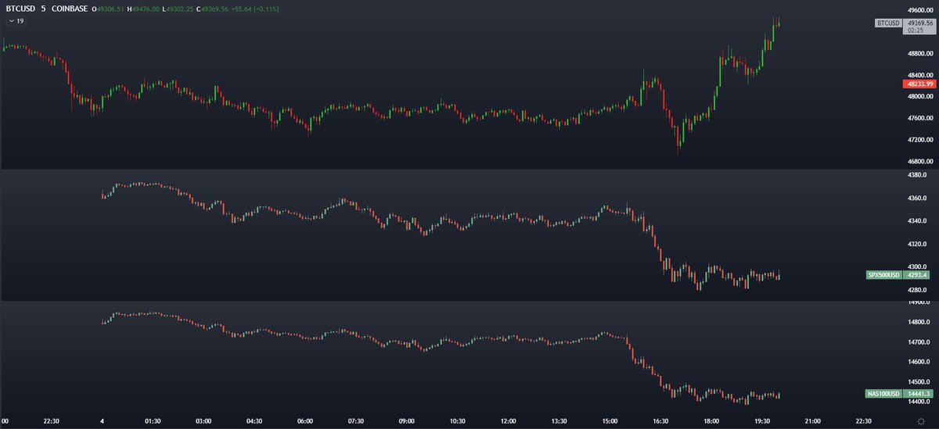Click the 04:30 time axis label
This screenshot has height=429, width=939.
pyautogui.click(x=255, y=420)
